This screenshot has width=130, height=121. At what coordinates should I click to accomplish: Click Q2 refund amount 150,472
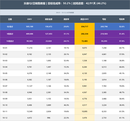pyautogui.click(x=49, y=26)
